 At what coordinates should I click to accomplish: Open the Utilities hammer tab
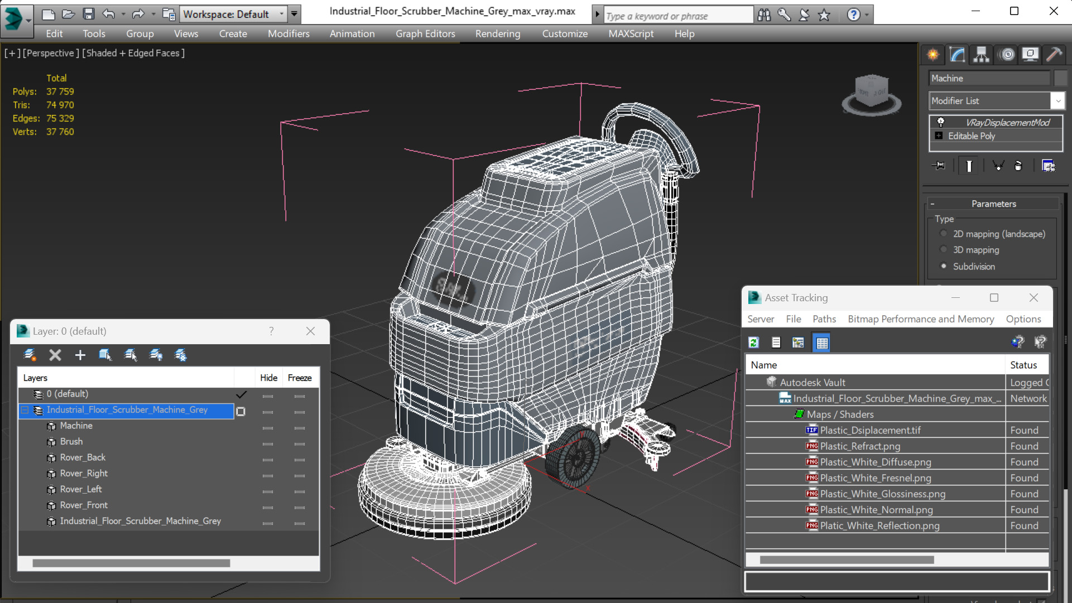[x=1054, y=55]
